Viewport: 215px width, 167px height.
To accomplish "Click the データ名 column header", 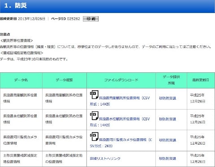I will pyautogui.click(x=21, y=80).
